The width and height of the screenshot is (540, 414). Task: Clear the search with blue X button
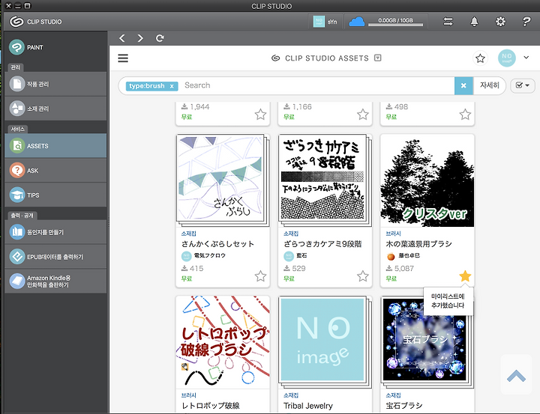(463, 85)
